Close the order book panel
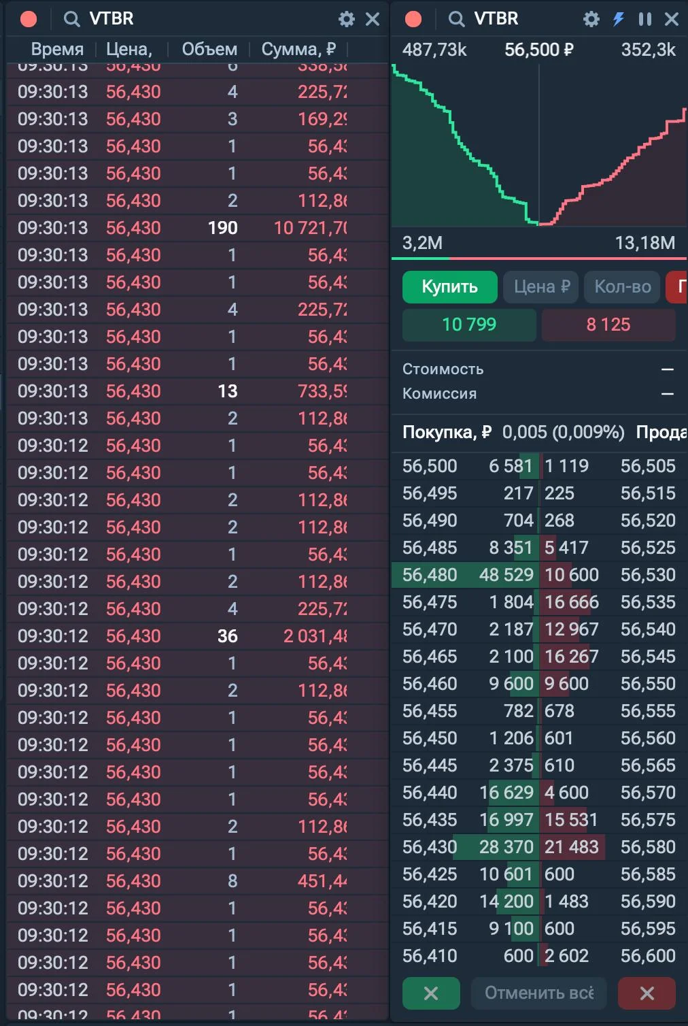Image resolution: width=688 pixels, height=1026 pixels. 672,19
